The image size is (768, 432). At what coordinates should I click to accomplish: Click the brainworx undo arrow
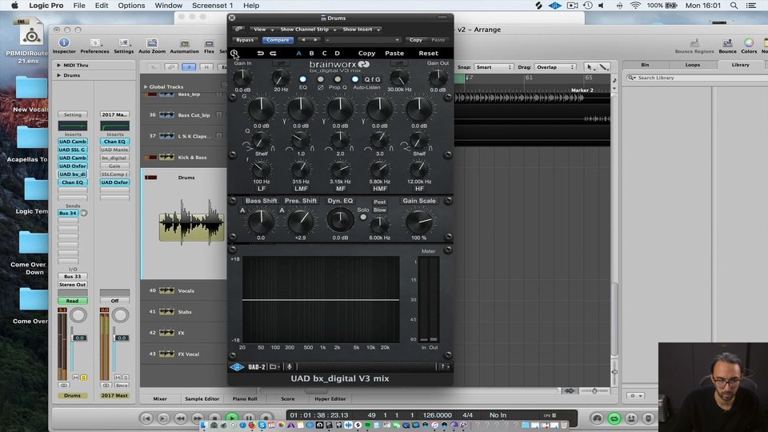(261, 53)
